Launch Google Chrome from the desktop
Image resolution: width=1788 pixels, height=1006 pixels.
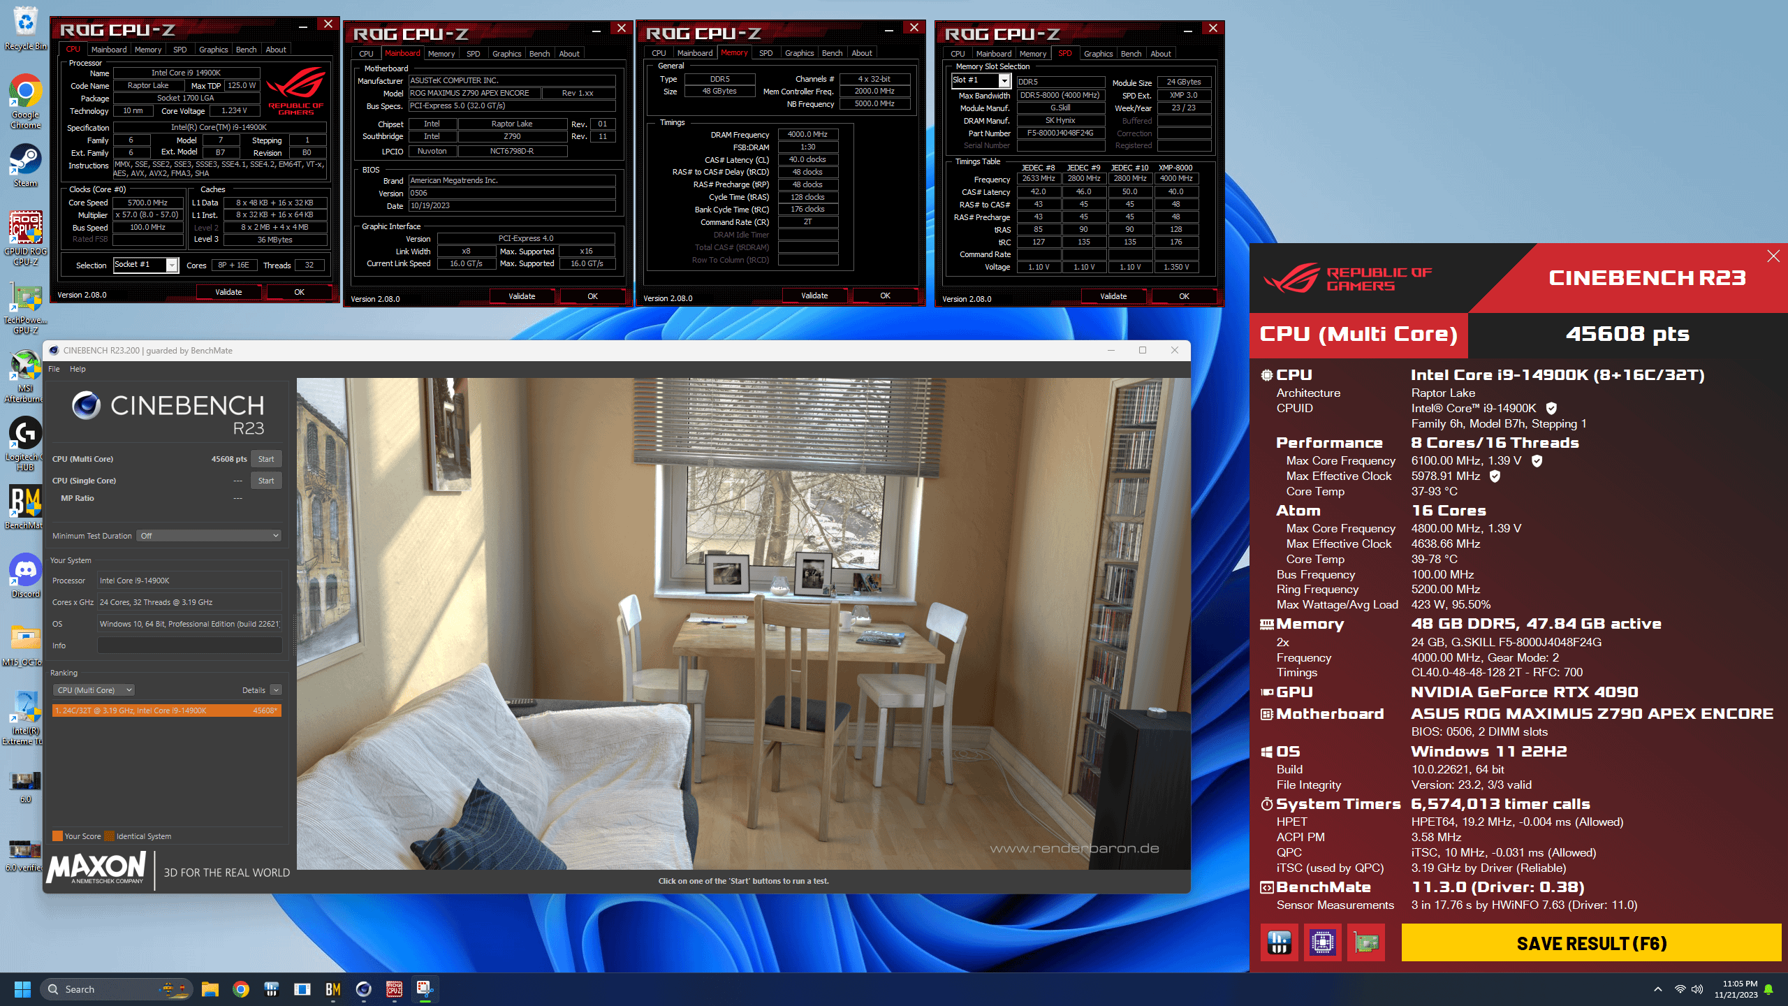click(x=25, y=101)
